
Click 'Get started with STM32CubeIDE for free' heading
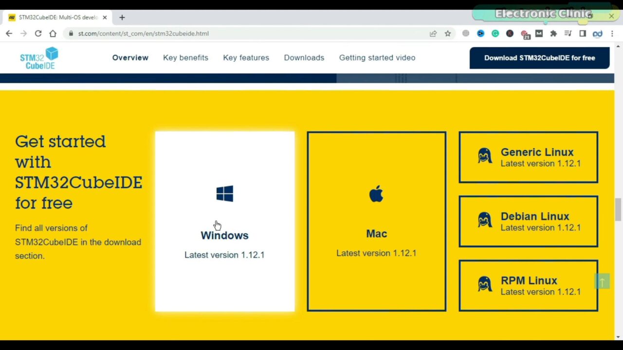[78, 172]
